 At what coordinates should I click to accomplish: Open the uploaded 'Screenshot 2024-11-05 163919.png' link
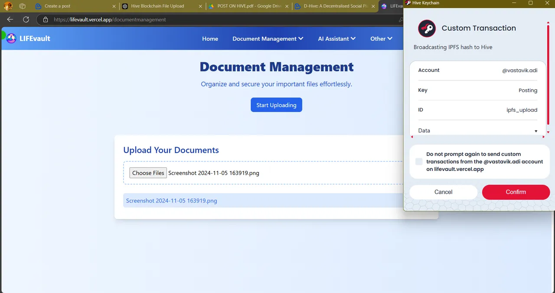(171, 200)
